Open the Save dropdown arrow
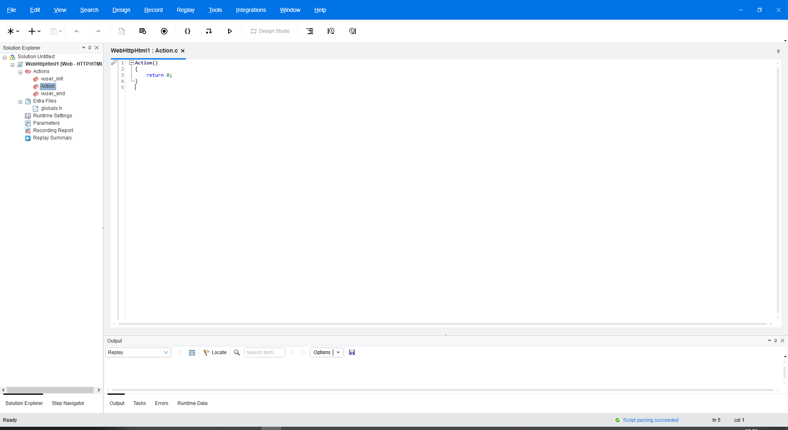The width and height of the screenshot is (788, 430). (60, 31)
